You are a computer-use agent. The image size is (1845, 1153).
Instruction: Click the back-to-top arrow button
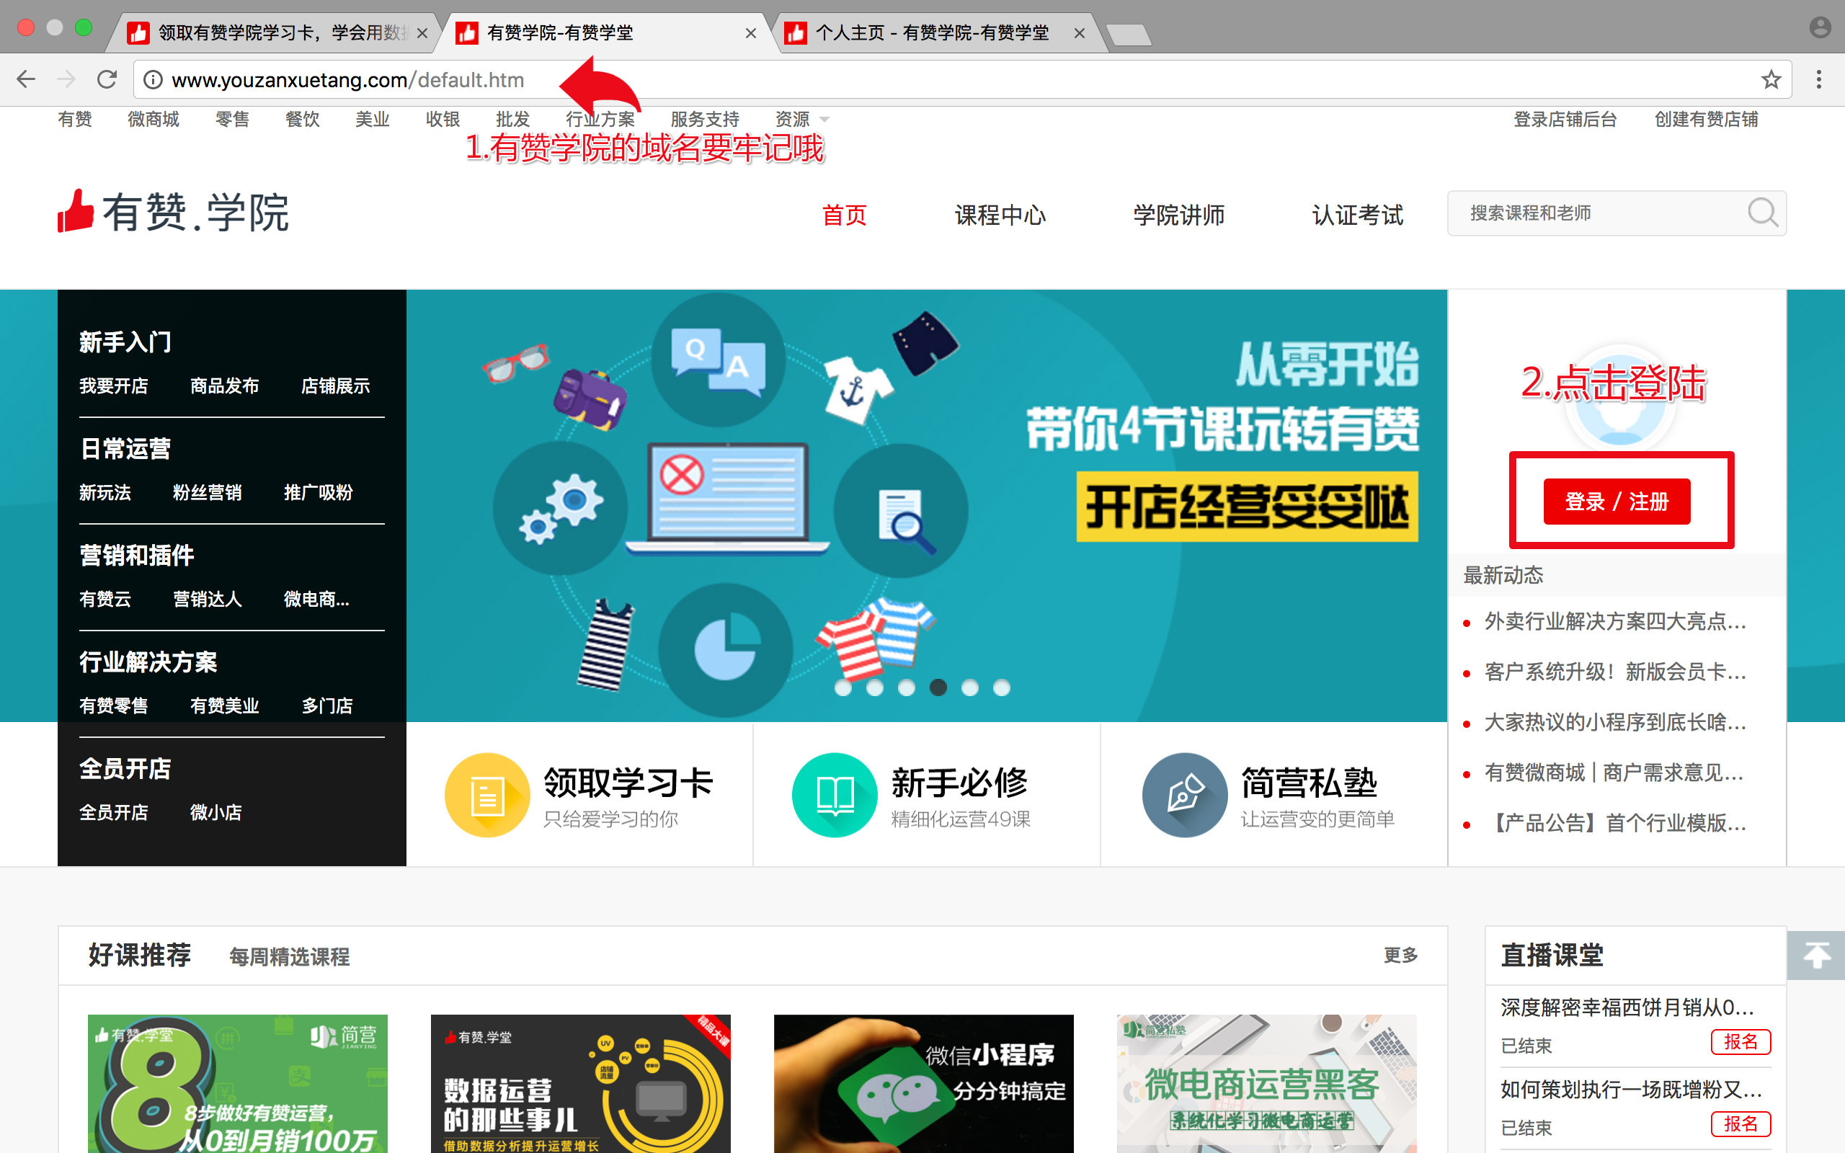[1816, 955]
